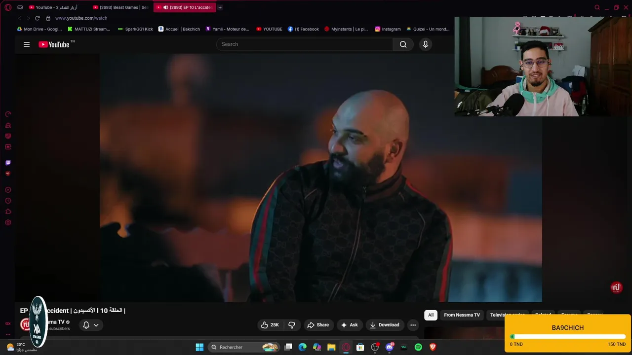Open more actions three-dot menu

[x=413, y=325]
